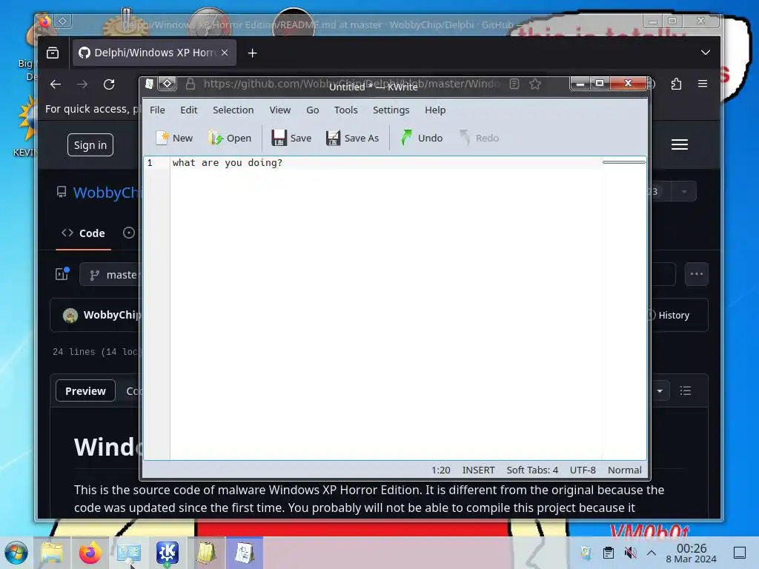Click the Sign in button on GitHub
This screenshot has height=569, width=759.
click(90, 144)
